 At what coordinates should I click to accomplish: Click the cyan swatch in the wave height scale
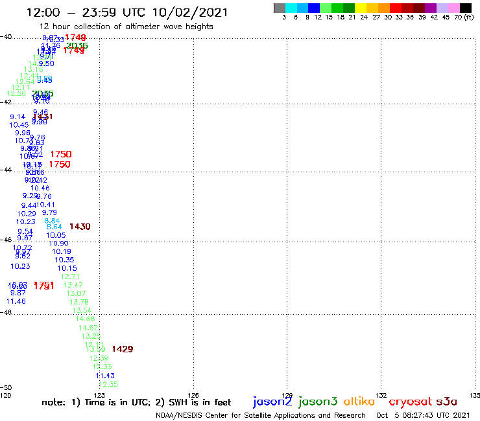click(x=291, y=8)
